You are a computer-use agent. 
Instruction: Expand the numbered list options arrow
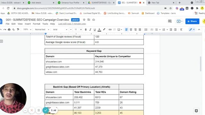[167, 30]
